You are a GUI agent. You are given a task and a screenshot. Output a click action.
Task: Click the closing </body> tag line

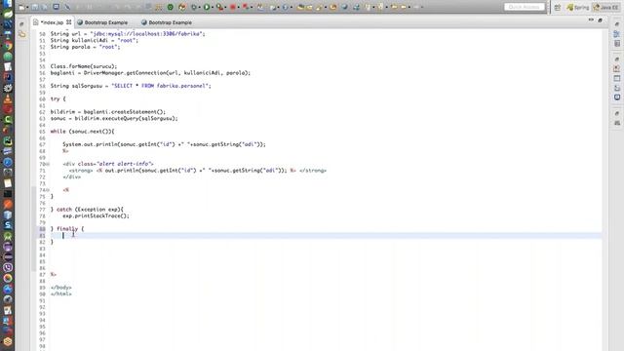pyautogui.click(x=60, y=288)
